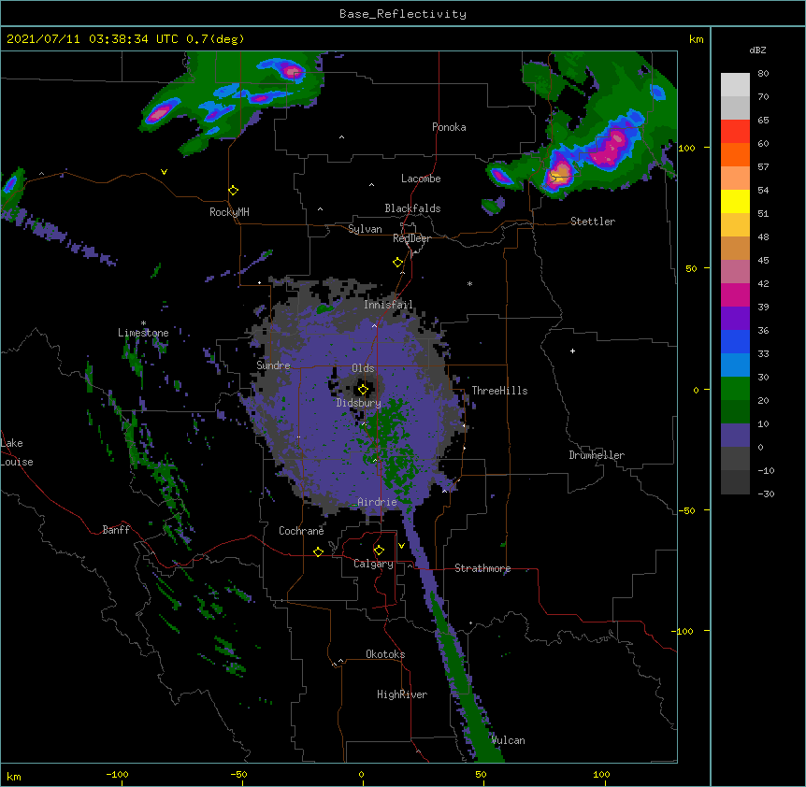806x787 pixels.
Task: Click the -100 tick on the bottom axis
Action: point(117,774)
